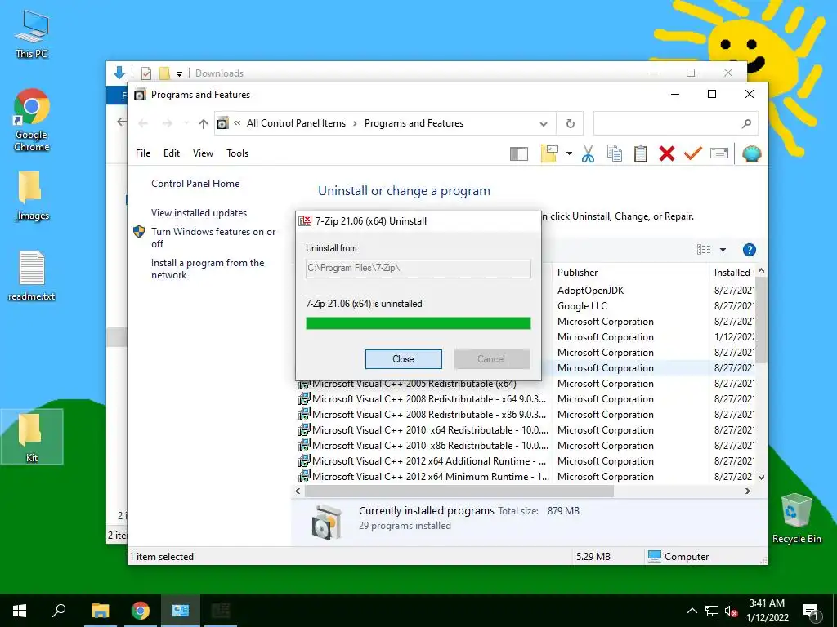Click the This PC desktop icon
The height and width of the screenshot is (627, 837).
click(x=32, y=34)
